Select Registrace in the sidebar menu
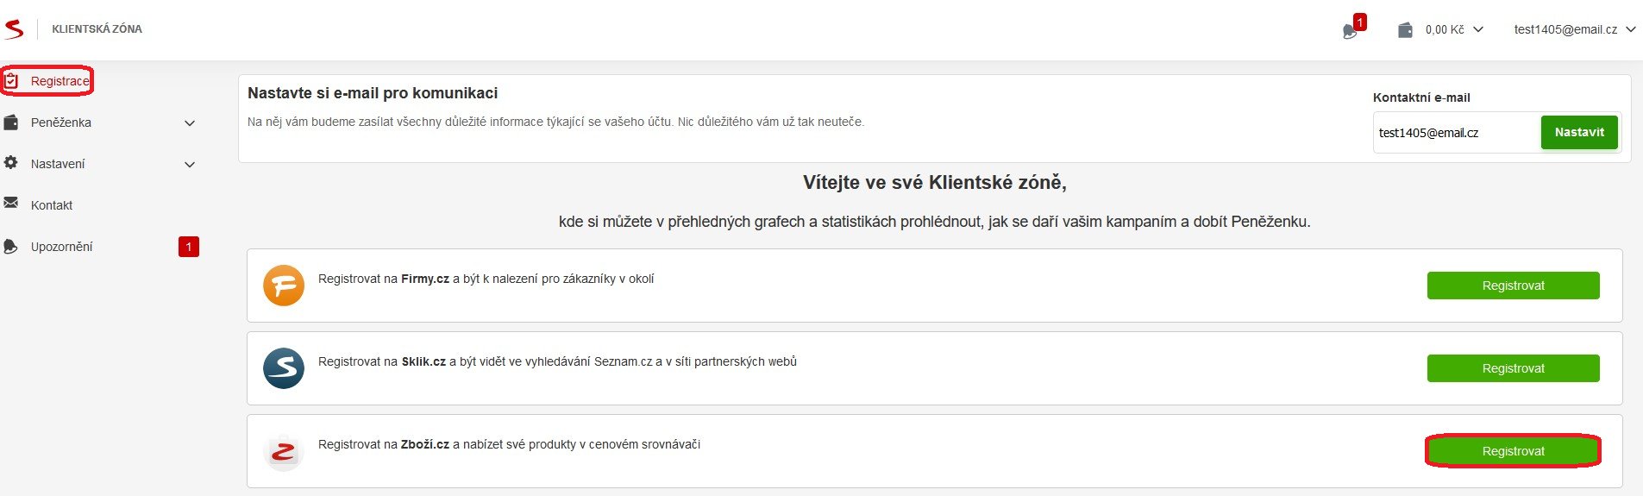 [60, 81]
